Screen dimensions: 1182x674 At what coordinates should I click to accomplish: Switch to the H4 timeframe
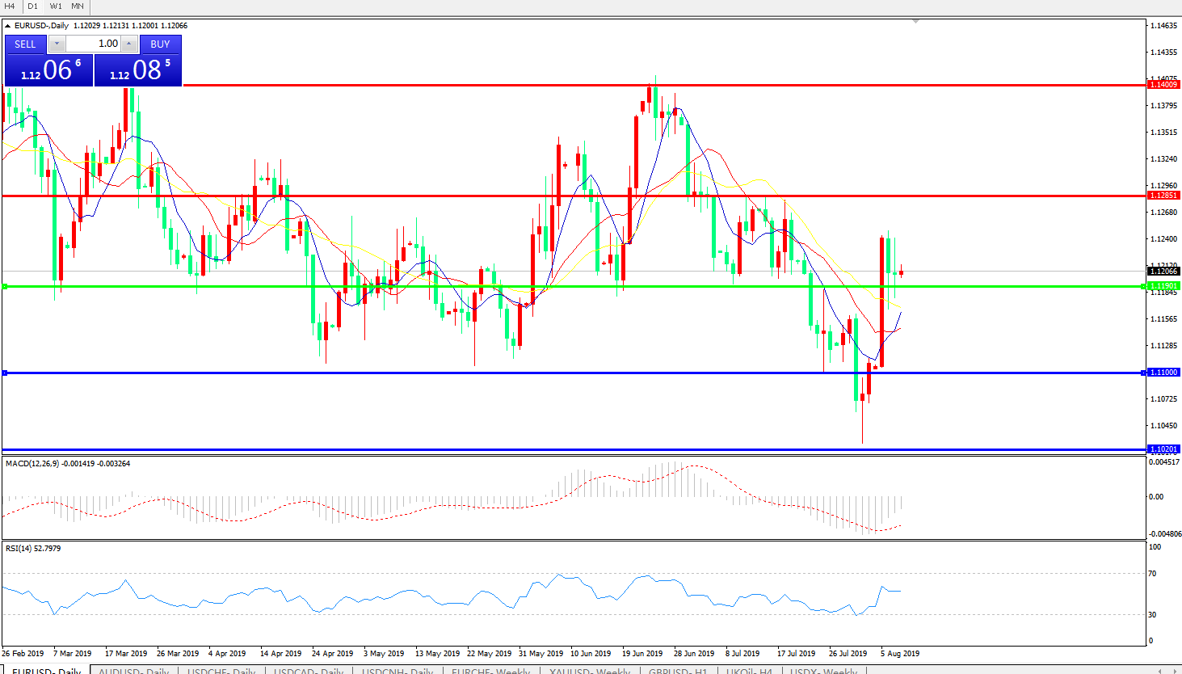(x=11, y=6)
